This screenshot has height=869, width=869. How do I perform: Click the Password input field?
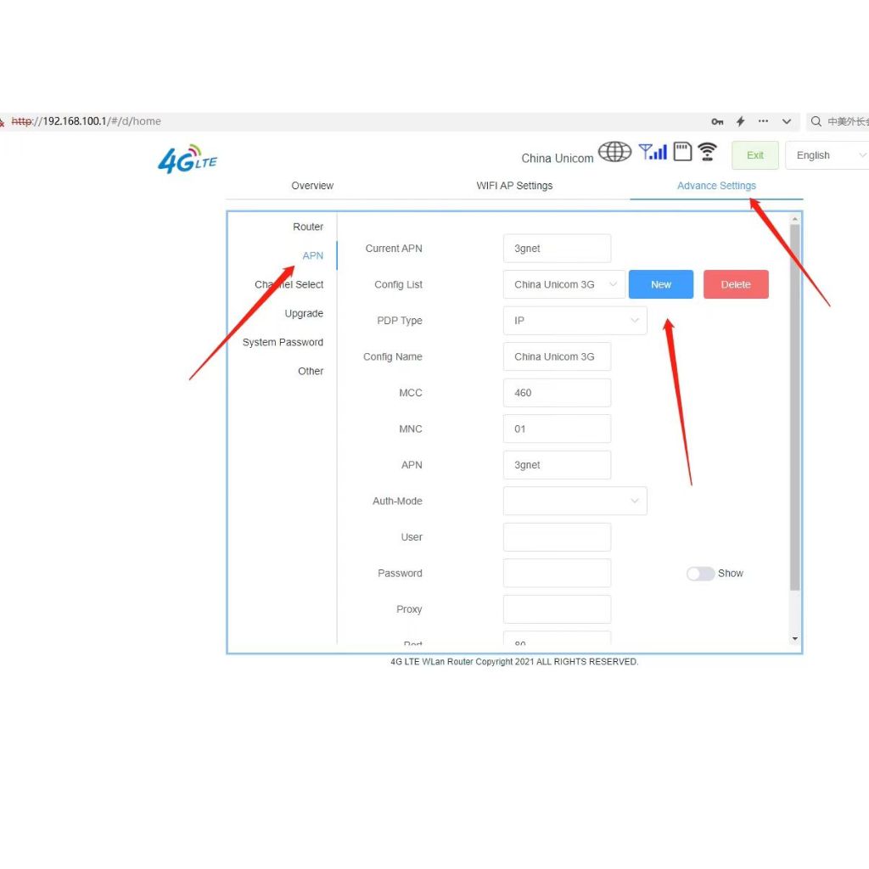pos(557,573)
